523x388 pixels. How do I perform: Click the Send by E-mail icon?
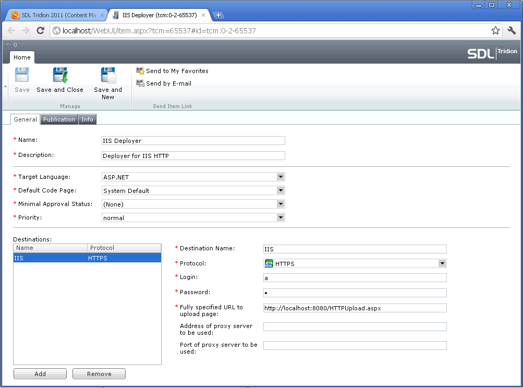(x=140, y=83)
